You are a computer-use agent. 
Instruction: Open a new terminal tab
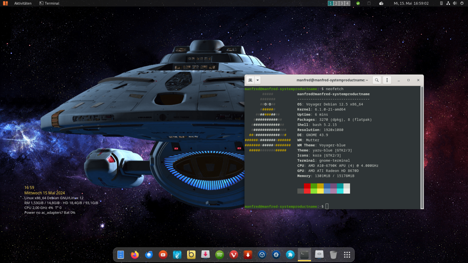pos(250,80)
